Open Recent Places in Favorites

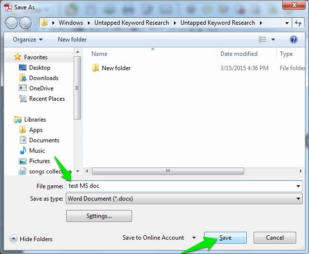46,99
